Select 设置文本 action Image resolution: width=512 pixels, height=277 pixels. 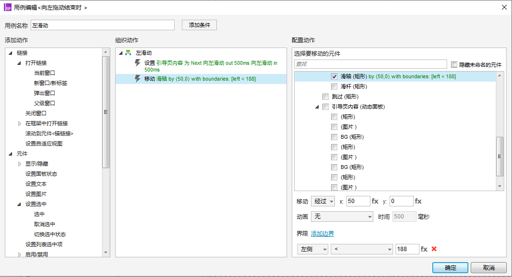coord(36,184)
